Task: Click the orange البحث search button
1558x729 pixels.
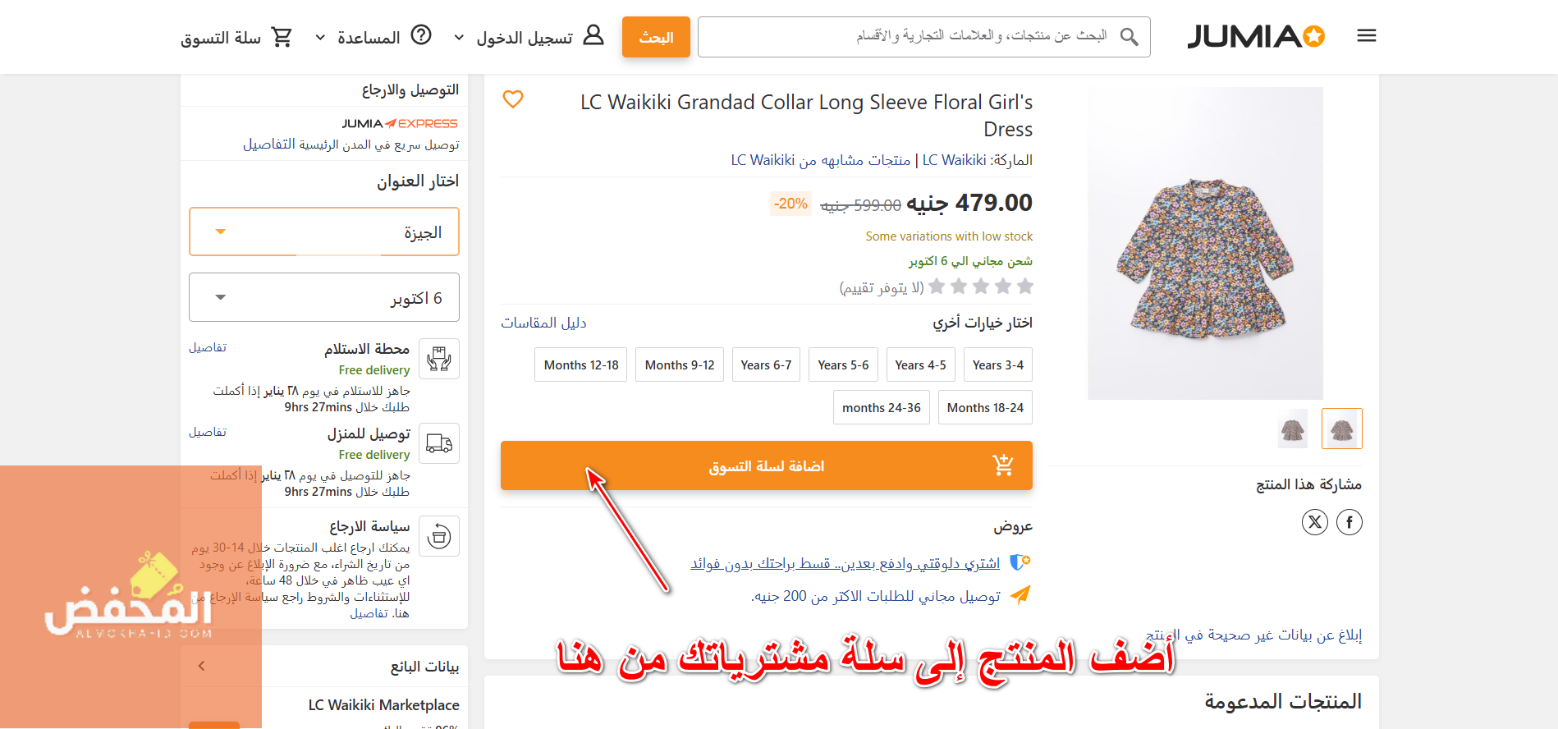Action: (x=656, y=37)
